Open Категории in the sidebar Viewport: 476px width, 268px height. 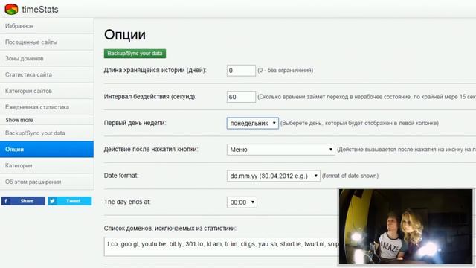tap(47, 165)
